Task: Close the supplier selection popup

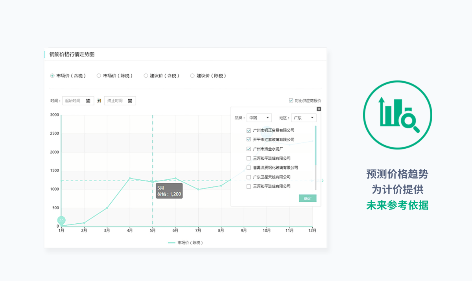Action: [319, 109]
